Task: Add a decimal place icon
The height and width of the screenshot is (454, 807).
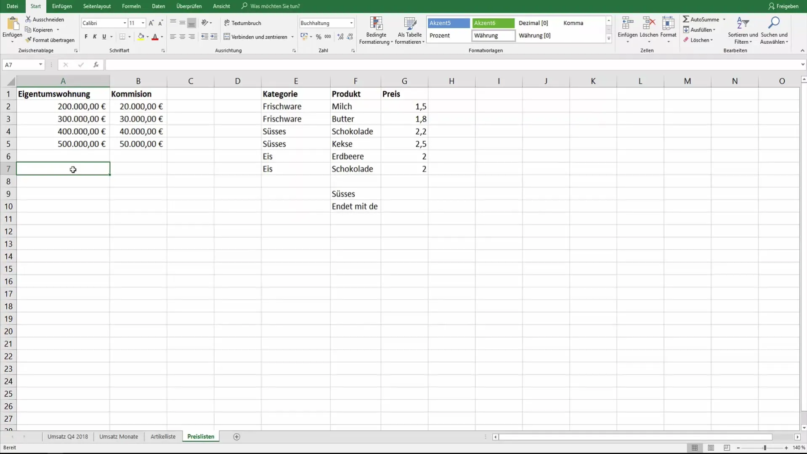Action: (x=340, y=37)
